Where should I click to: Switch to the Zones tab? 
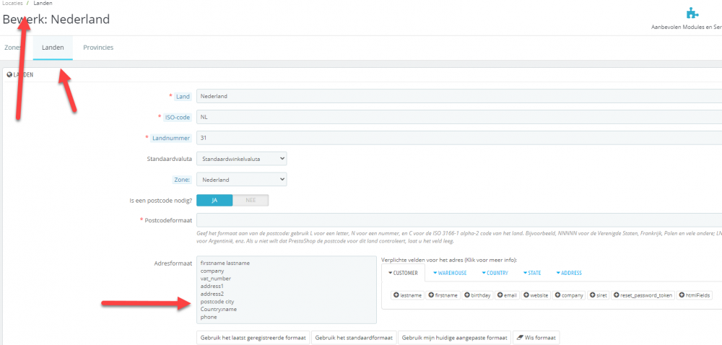coord(12,48)
